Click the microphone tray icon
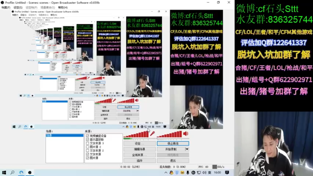 click(188, 172)
